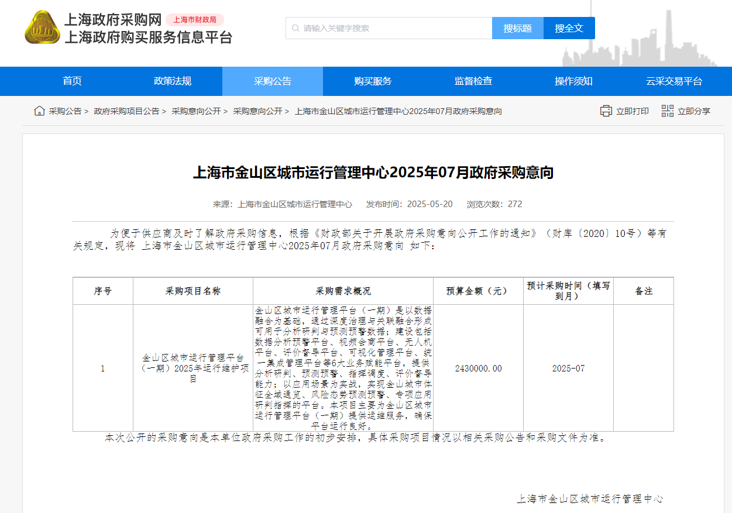Click the 序号 column header

click(x=103, y=291)
